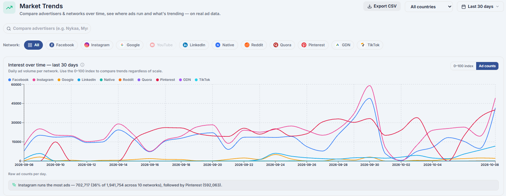
Task: Click the 2026-10-08 label on chart axis
Action: coord(490,164)
